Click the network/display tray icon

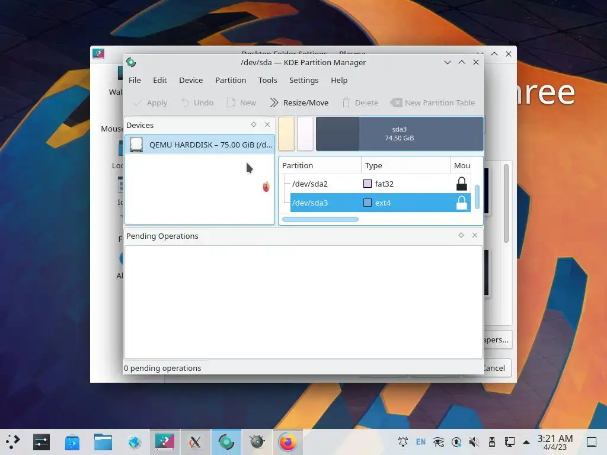[x=509, y=441]
